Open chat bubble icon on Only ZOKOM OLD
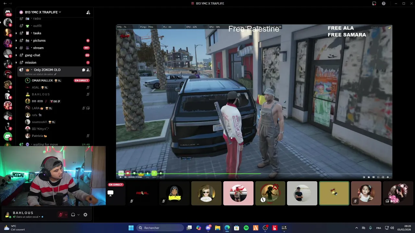 (x=83, y=70)
